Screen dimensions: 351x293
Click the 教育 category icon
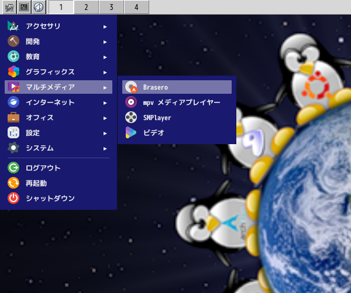pyautogui.click(x=13, y=56)
